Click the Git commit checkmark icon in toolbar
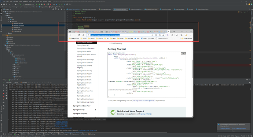 click(59, 4)
